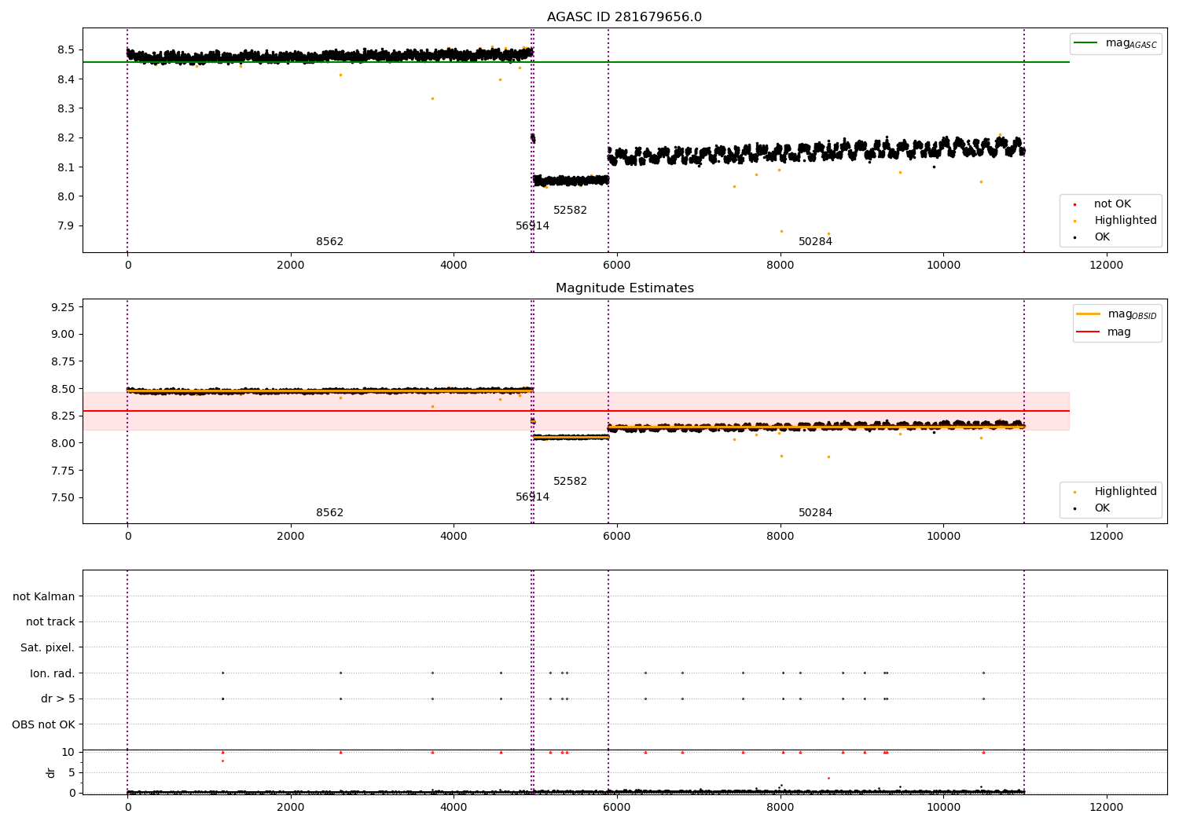
Task: Click the '4000' x-tick under the middle plot
Action: coord(454,536)
